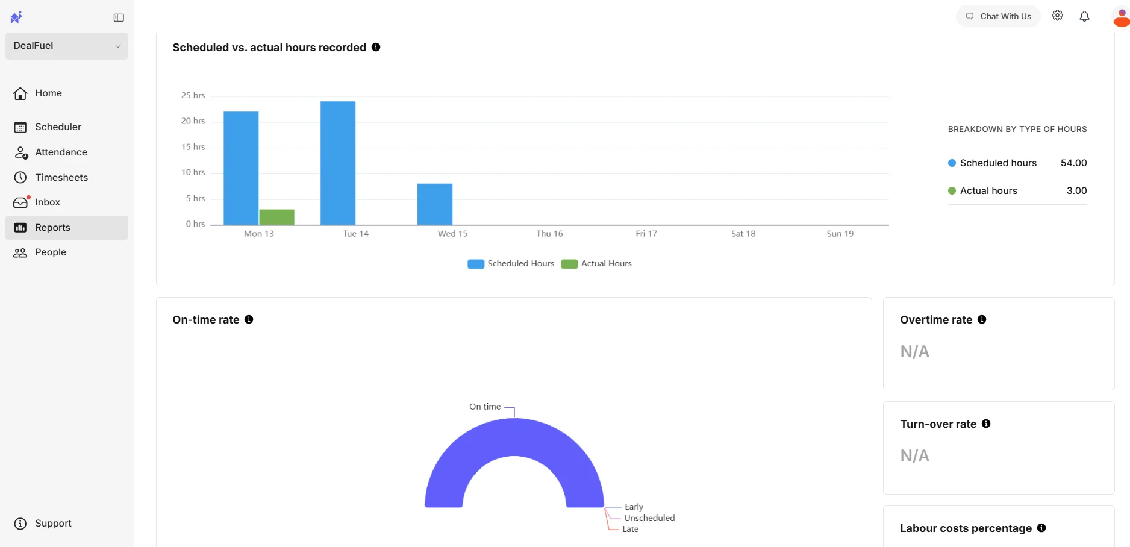The image size is (1130, 547).
Task: Click info icon beside Scheduled vs. actual hours
Action: tap(376, 47)
